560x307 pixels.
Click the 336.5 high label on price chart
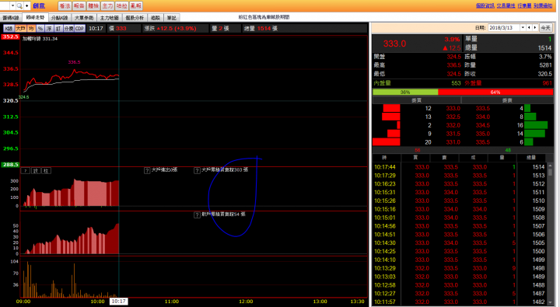point(75,62)
